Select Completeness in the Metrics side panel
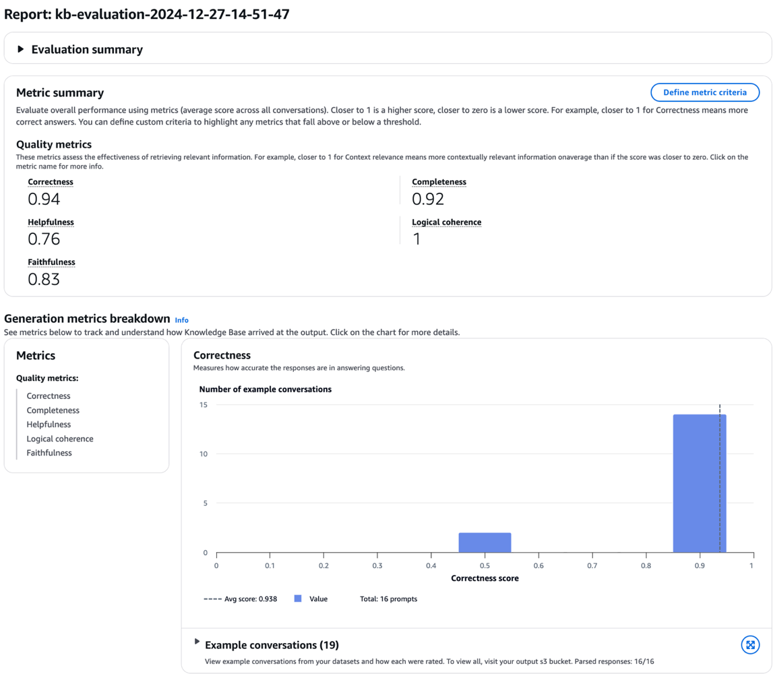The width and height of the screenshot is (773, 674). click(53, 410)
